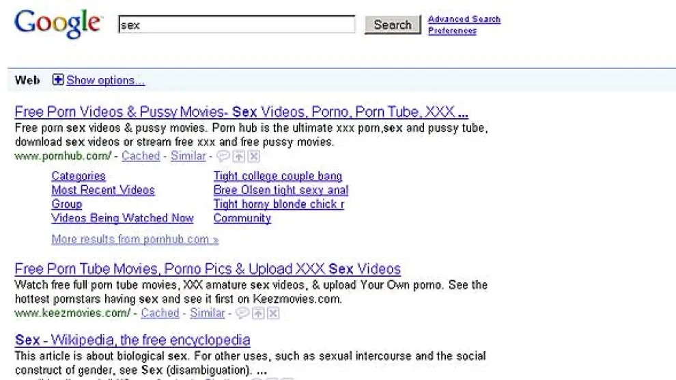Focus the search query text box
676x380 pixels.
tap(236, 25)
